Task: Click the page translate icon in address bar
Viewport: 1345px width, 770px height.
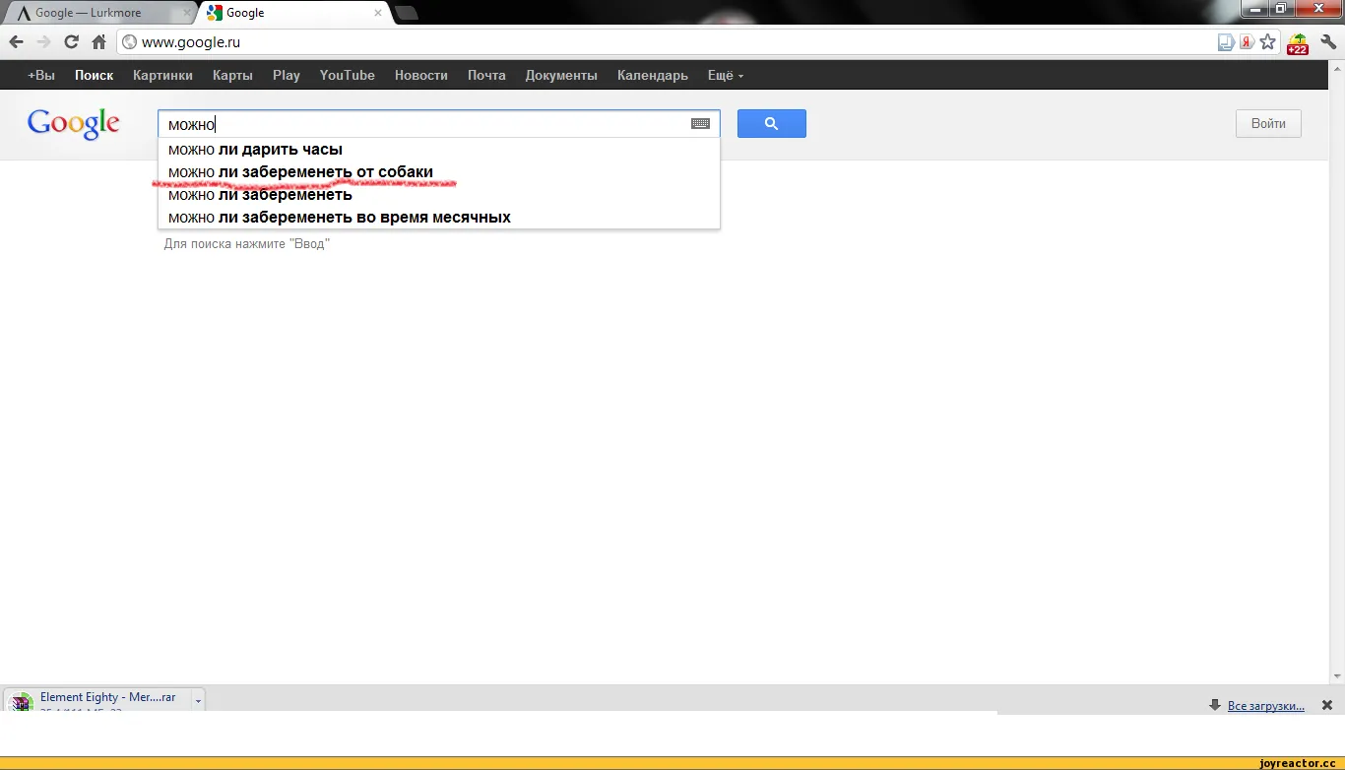Action: (1226, 42)
